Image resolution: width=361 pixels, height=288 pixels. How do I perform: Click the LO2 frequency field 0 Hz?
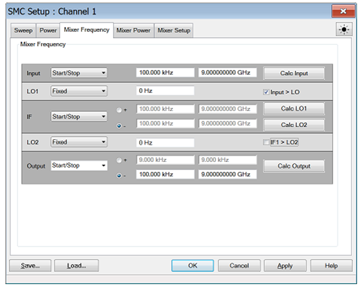(x=165, y=143)
